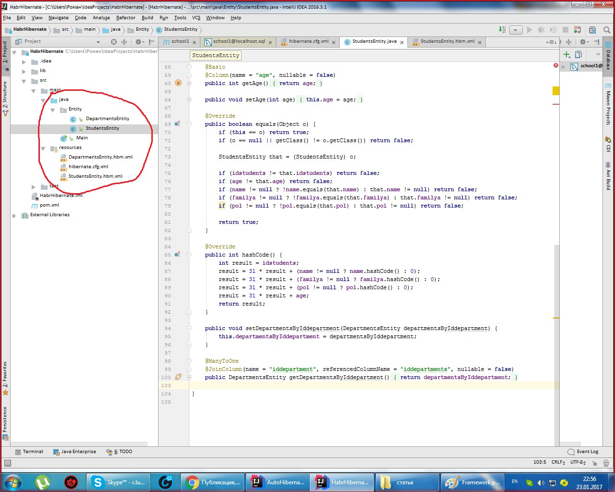The width and height of the screenshot is (615, 492).
Task: Close the StudentsEntity.java tab
Action: point(402,42)
